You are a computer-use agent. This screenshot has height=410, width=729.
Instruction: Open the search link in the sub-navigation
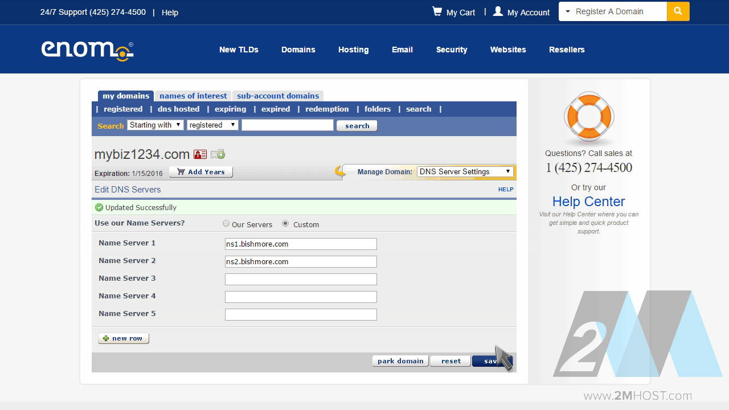tap(419, 109)
